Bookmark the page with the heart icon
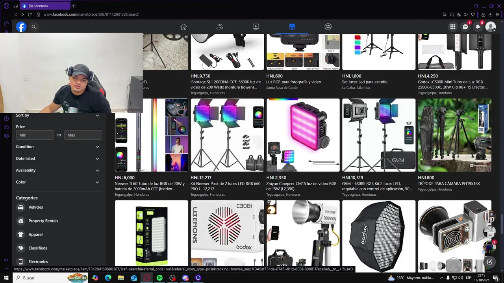This screenshot has width=504, height=283. (473, 15)
